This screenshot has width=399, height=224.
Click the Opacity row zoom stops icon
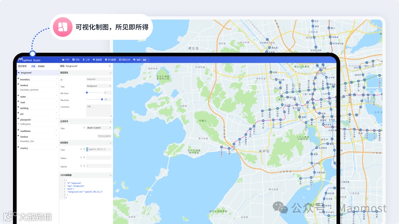tap(84, 166)
